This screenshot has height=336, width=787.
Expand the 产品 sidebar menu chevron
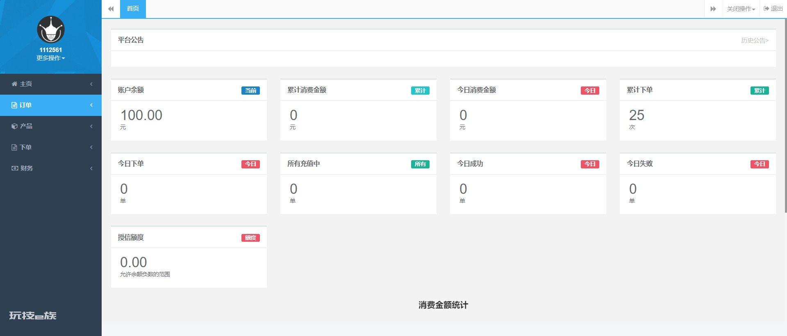pos(91,126)
